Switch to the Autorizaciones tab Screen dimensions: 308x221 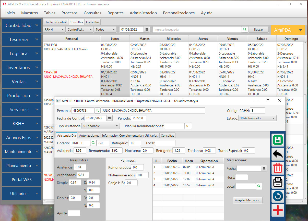pyautogui.click(x=89, y=136)
